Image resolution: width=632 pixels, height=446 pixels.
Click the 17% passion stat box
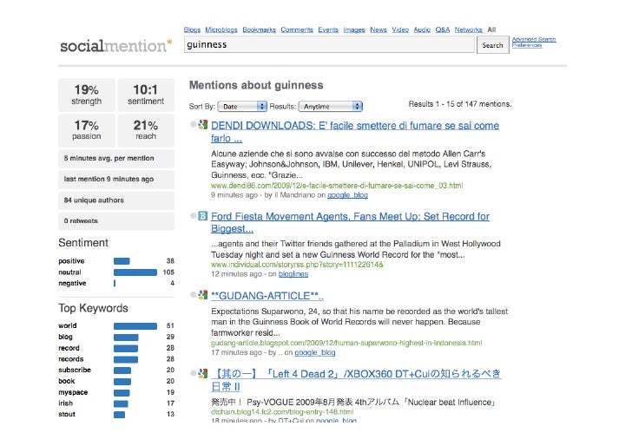(87, 130)
